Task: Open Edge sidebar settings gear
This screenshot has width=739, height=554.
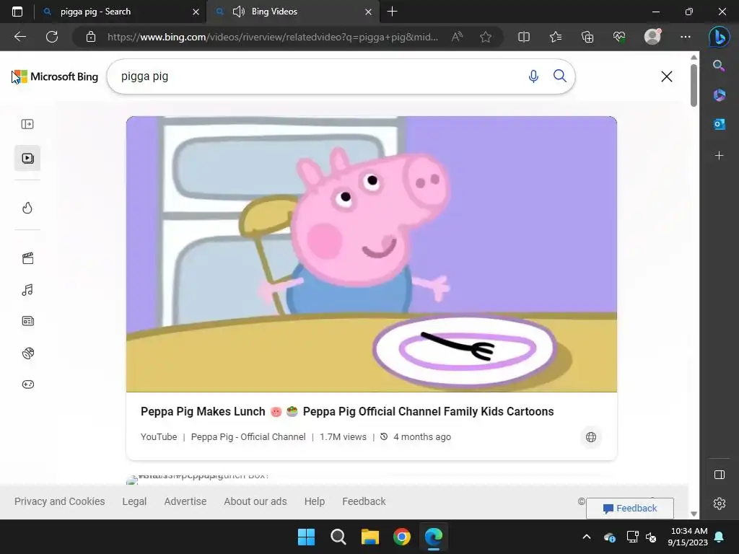Action: pos(720,504)
